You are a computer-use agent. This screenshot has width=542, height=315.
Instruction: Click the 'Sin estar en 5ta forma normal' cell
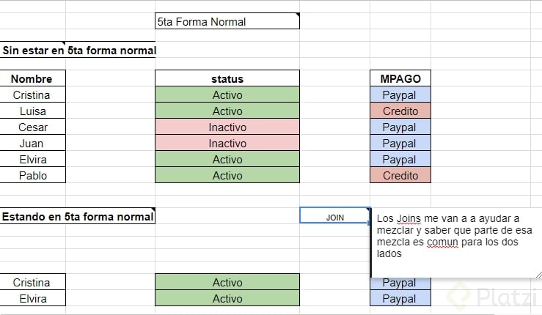pos(78,51)
